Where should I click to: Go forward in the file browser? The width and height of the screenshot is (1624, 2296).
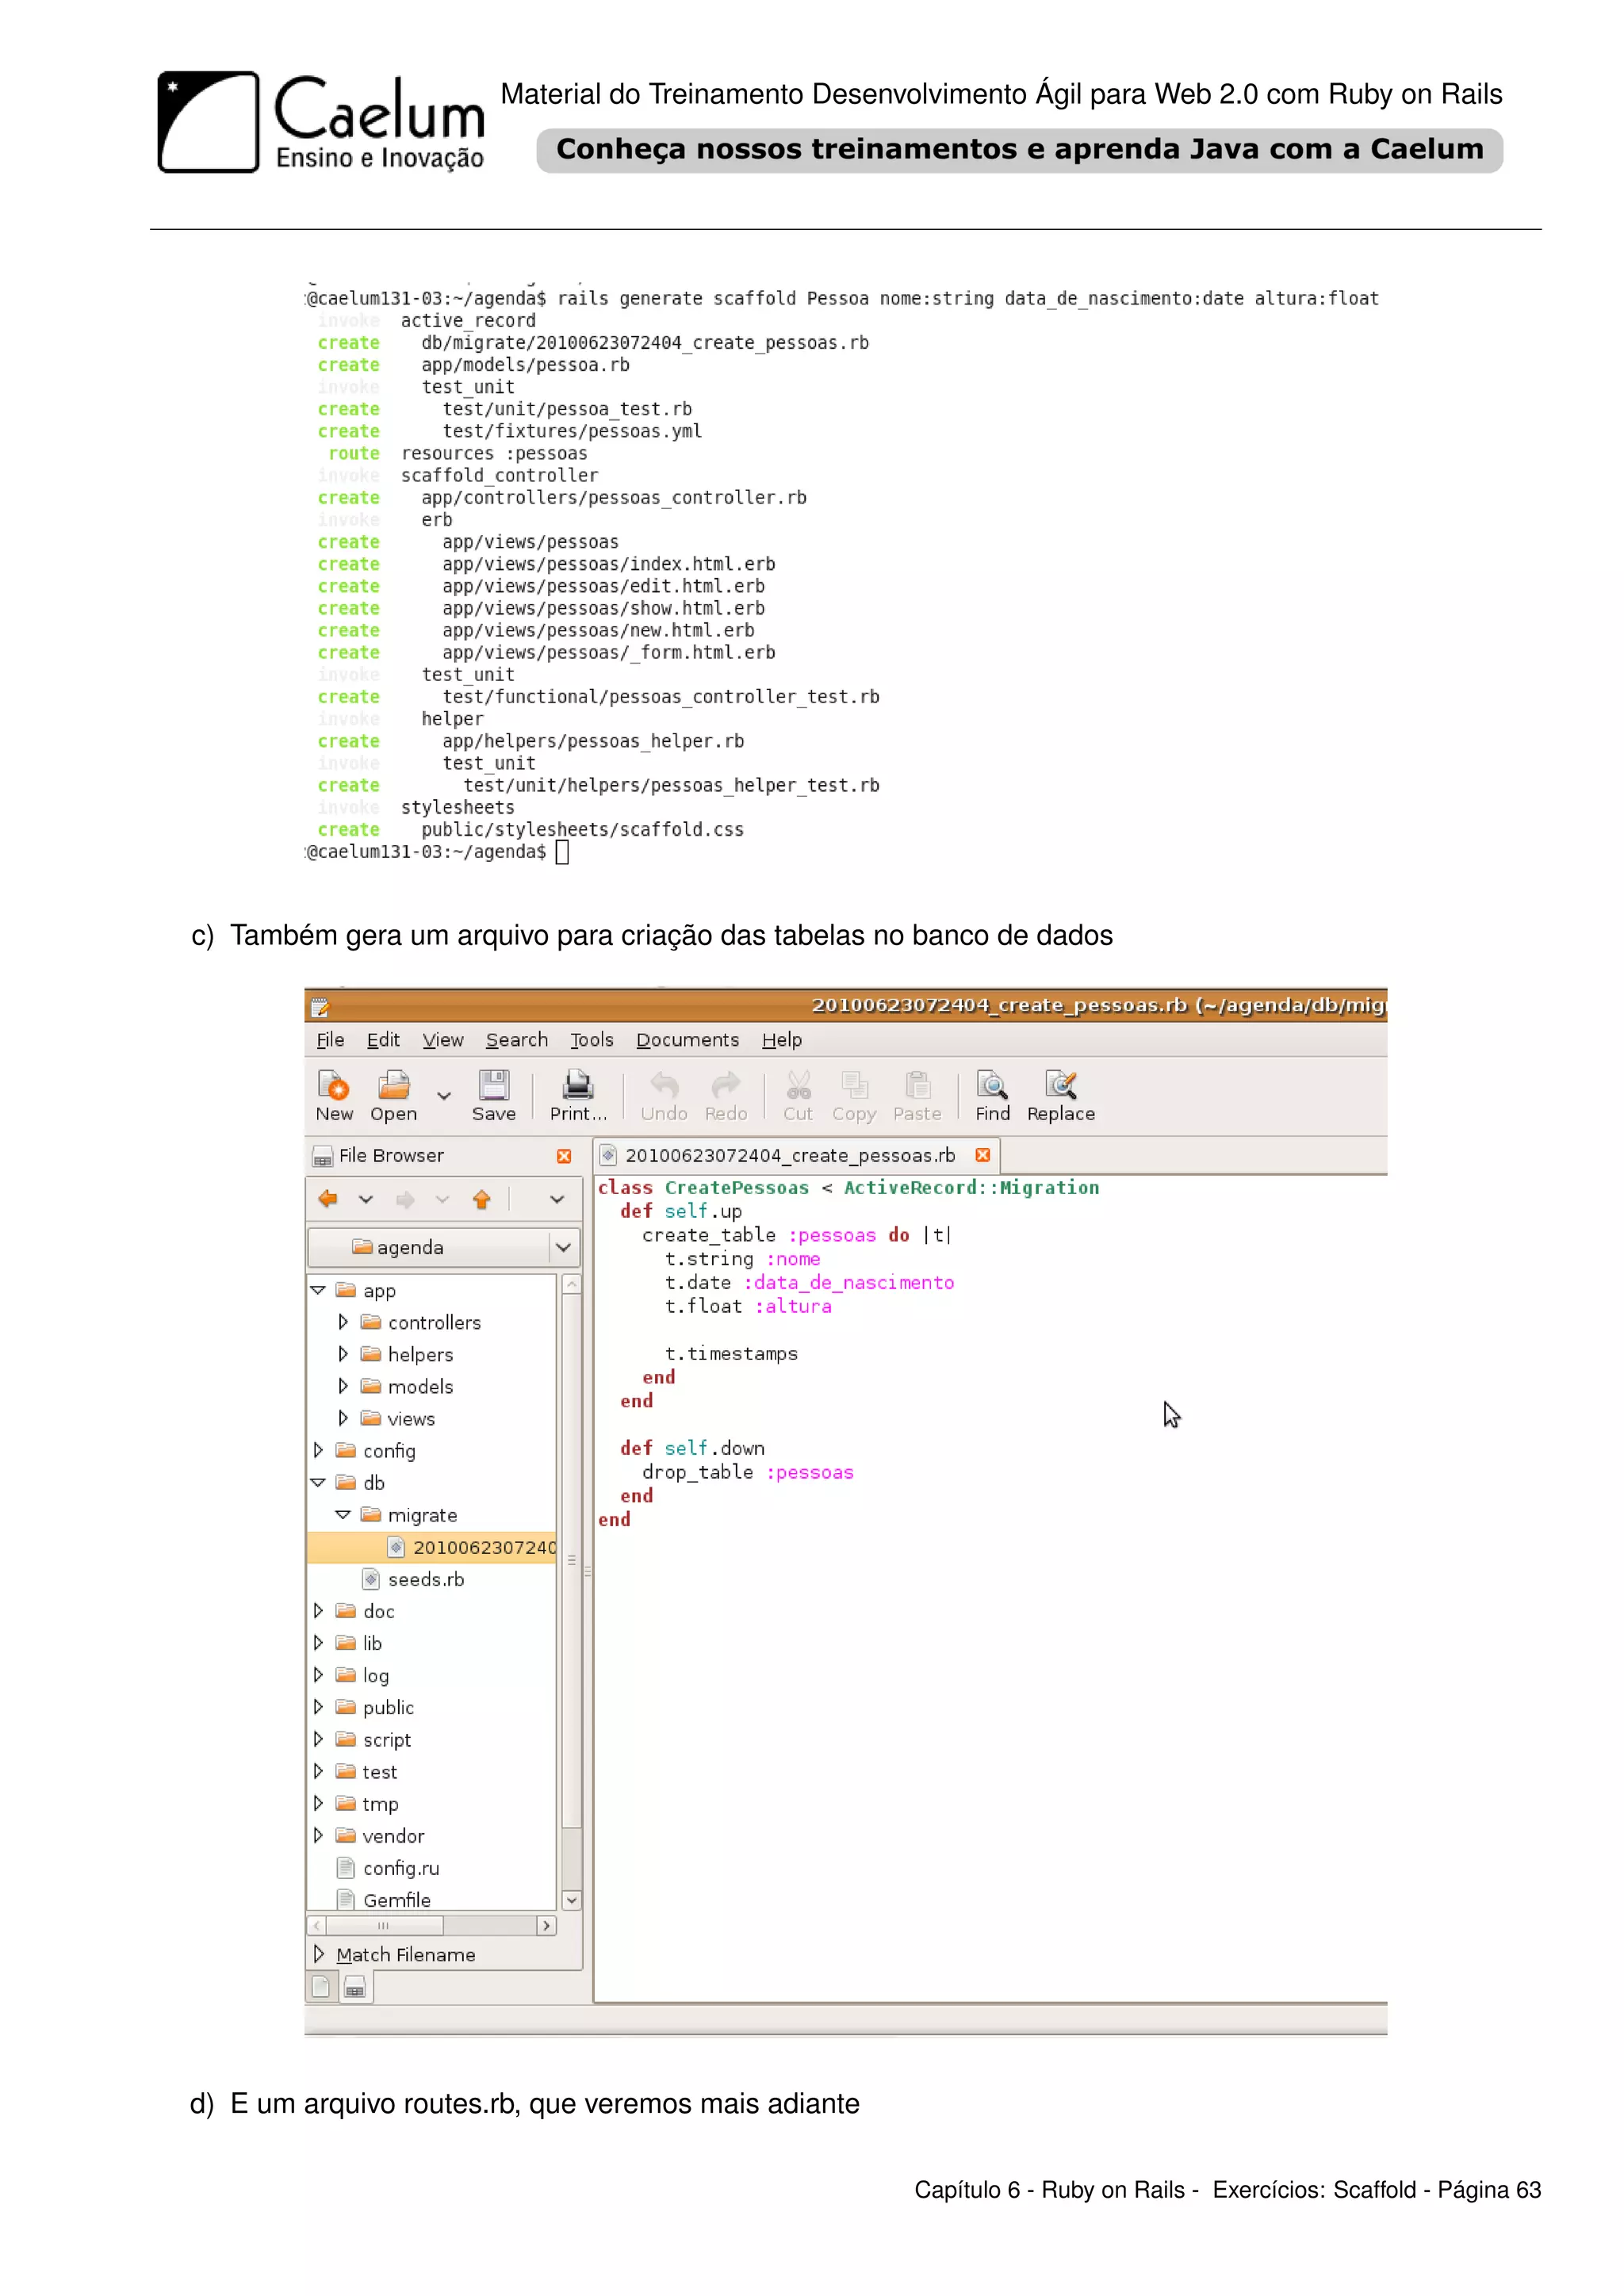[405, 1199]
